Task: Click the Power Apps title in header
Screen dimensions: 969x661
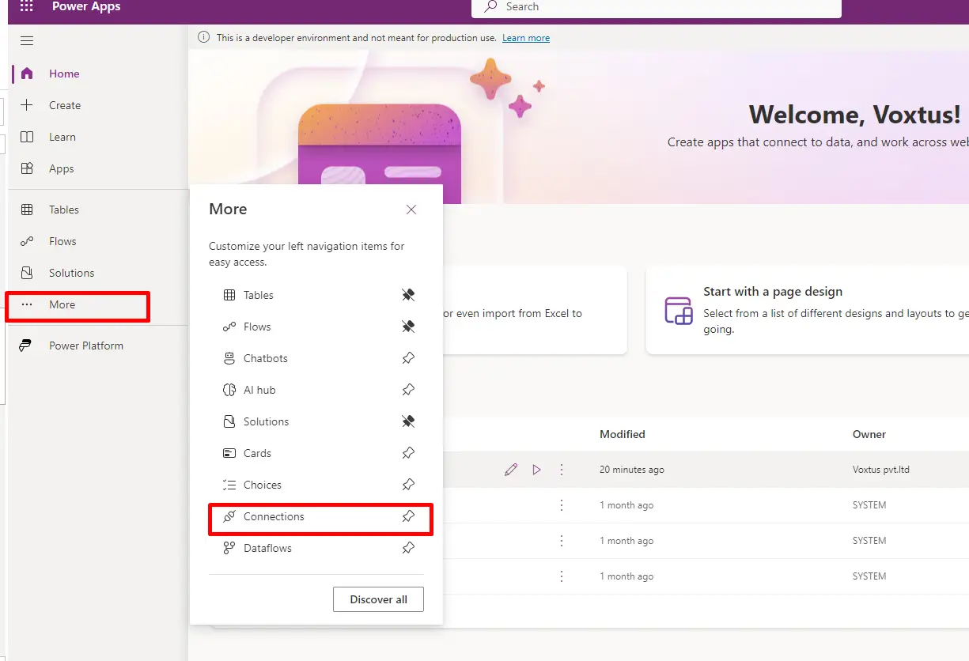Action: pos(86,6)
